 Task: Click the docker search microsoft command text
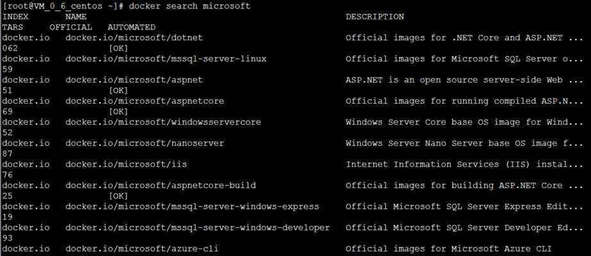190,6
